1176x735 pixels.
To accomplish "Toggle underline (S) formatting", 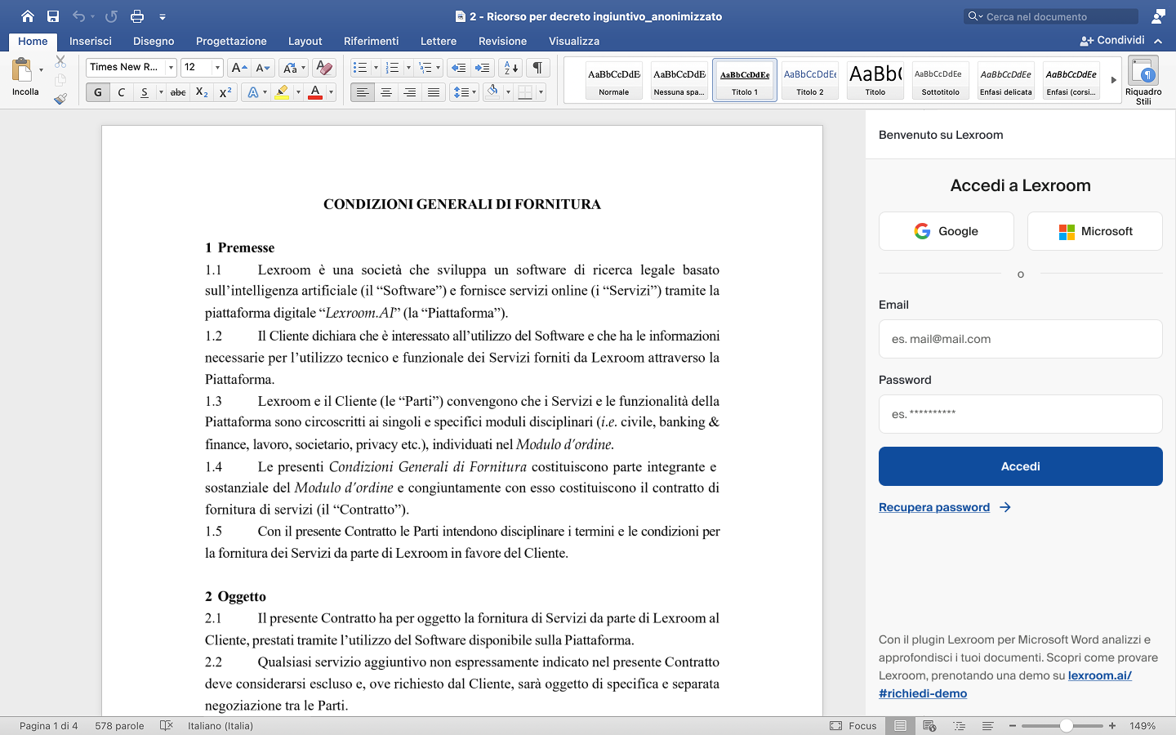I will (144, 92).
